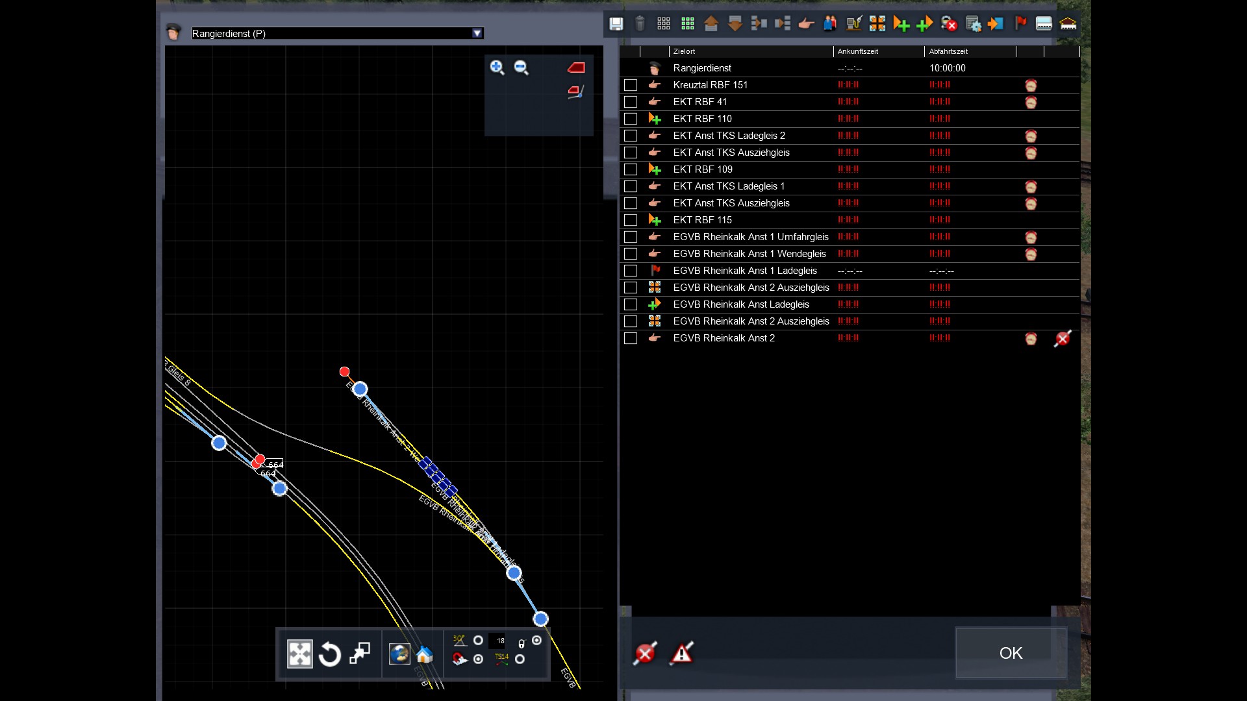This screenshot has height=701, width=1247.
Task: Zoom out on the track map
Action: tap(521, 68)
